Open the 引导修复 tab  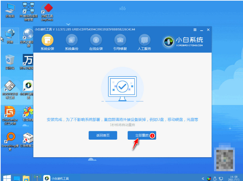pyautogui.click(x=120, y=42)
